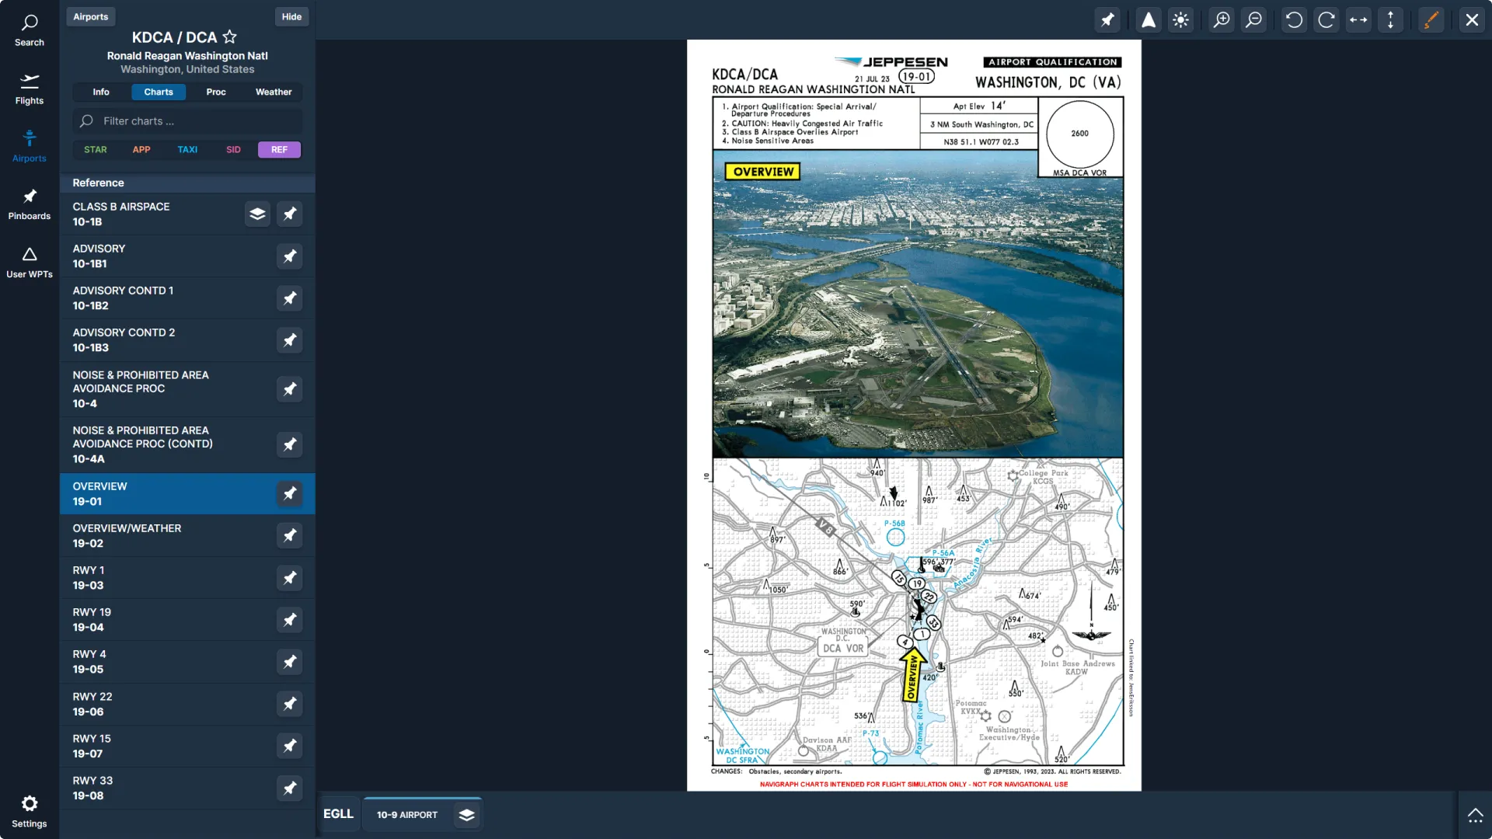Zoom in on the chart

click(x=1221, y=19)
